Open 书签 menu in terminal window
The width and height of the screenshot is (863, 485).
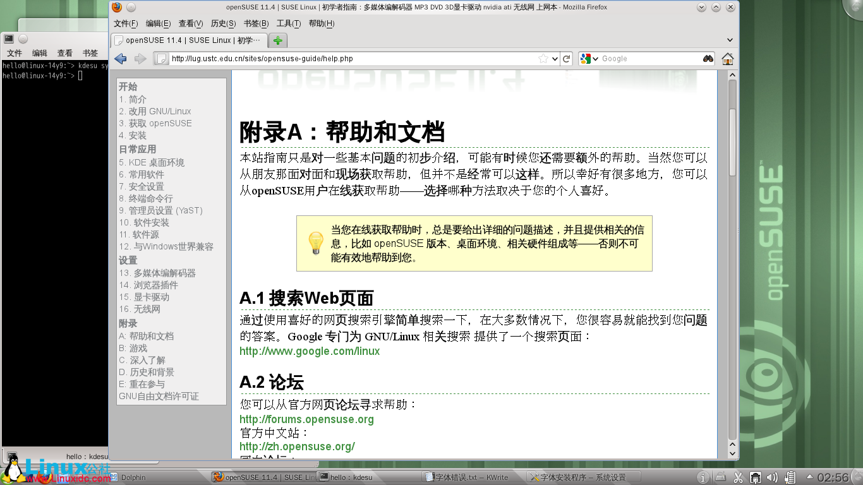pyautogui.click(x=90, y=54)
